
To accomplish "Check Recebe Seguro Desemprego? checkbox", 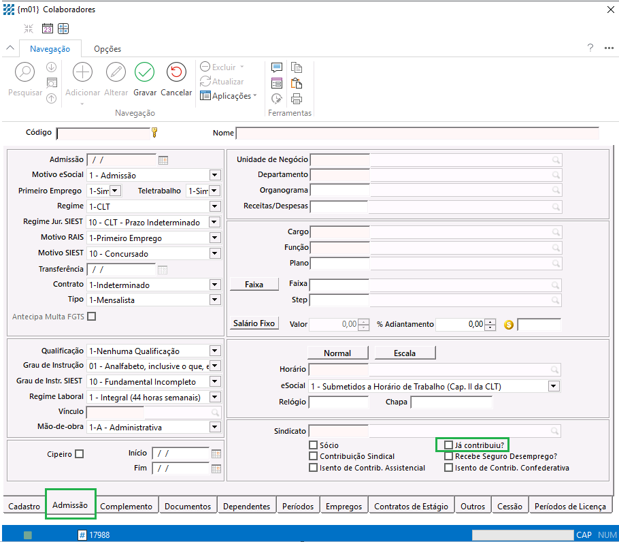I will tap(448, 456).
